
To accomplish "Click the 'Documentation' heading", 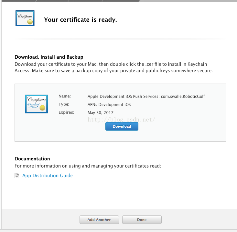I will click(x=32, y=159).
